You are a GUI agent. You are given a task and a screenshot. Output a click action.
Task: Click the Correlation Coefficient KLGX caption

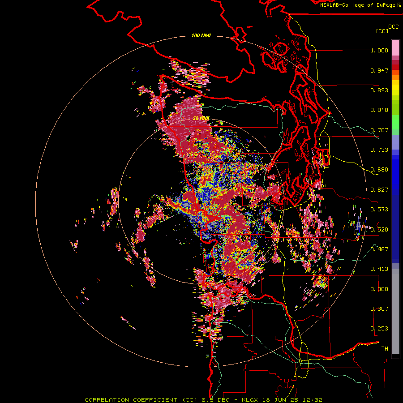click(x=203, y=400)
